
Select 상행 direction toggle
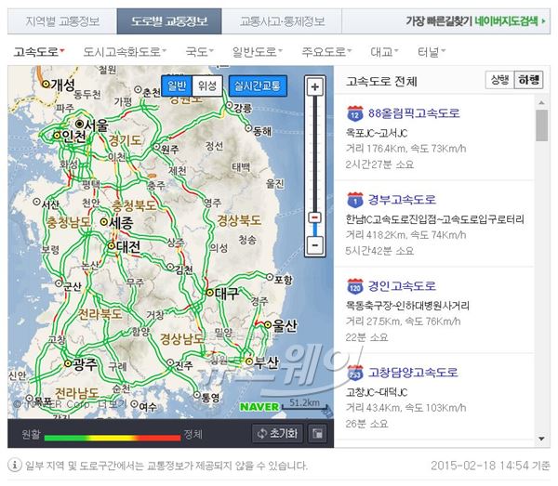click(x=499, y=80)
